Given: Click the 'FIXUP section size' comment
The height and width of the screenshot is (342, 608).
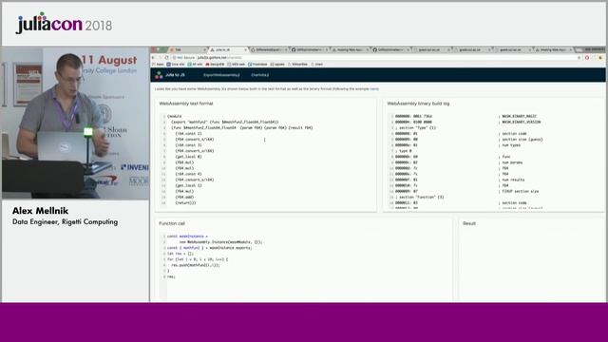Looking at the screenshot, I should pyautogui.click(x=519, y=191).
